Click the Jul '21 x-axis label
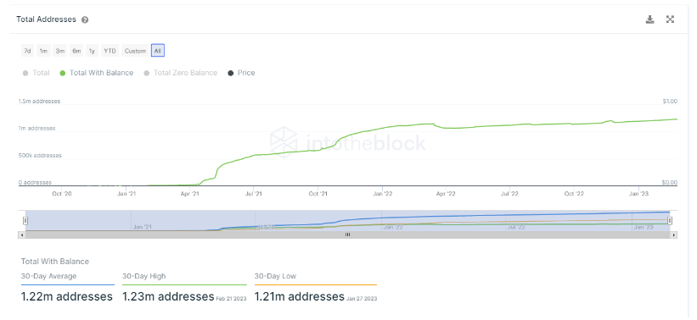The image size is (697, 320). 254,194
